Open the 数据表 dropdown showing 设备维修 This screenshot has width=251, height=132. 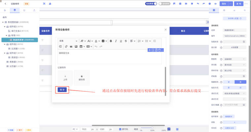coord(234,59)
